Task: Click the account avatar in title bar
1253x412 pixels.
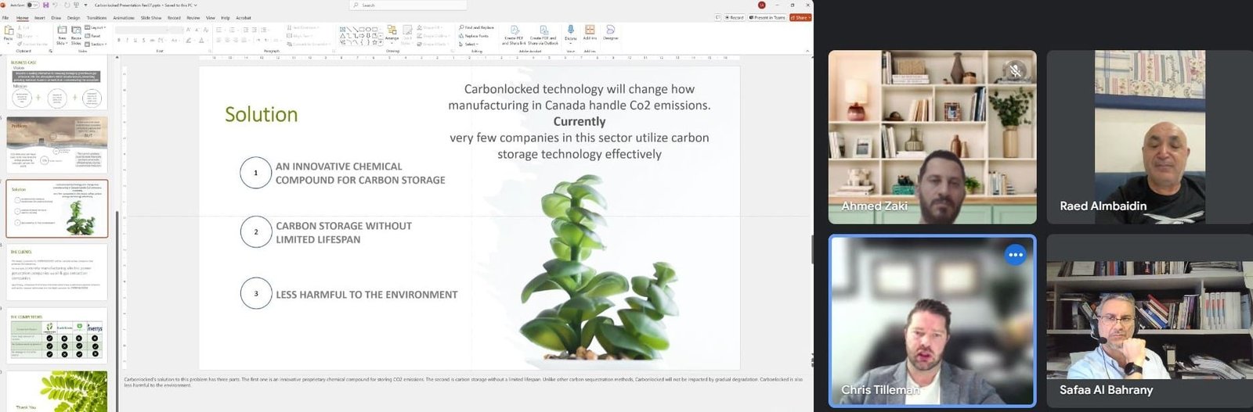Action: click(x=762, y=5)
